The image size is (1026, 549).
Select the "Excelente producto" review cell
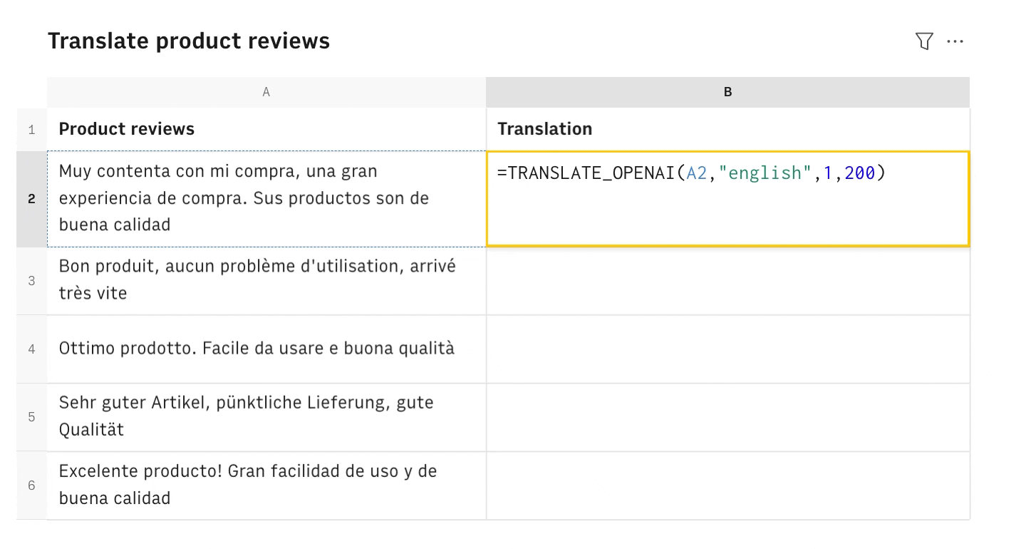coord(266,485)
